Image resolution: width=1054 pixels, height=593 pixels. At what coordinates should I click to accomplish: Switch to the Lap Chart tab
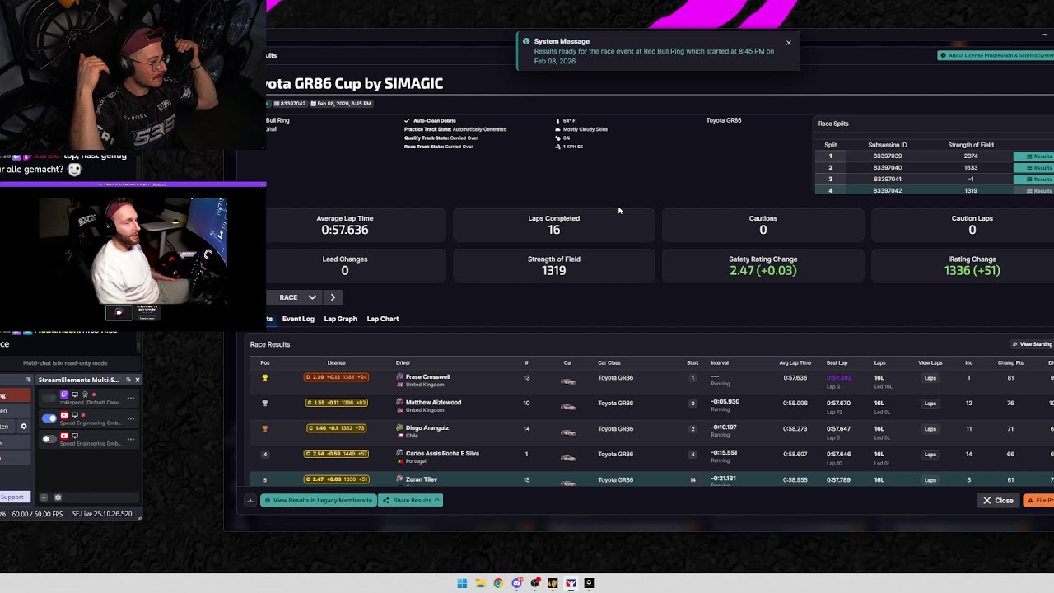(383, 319)
